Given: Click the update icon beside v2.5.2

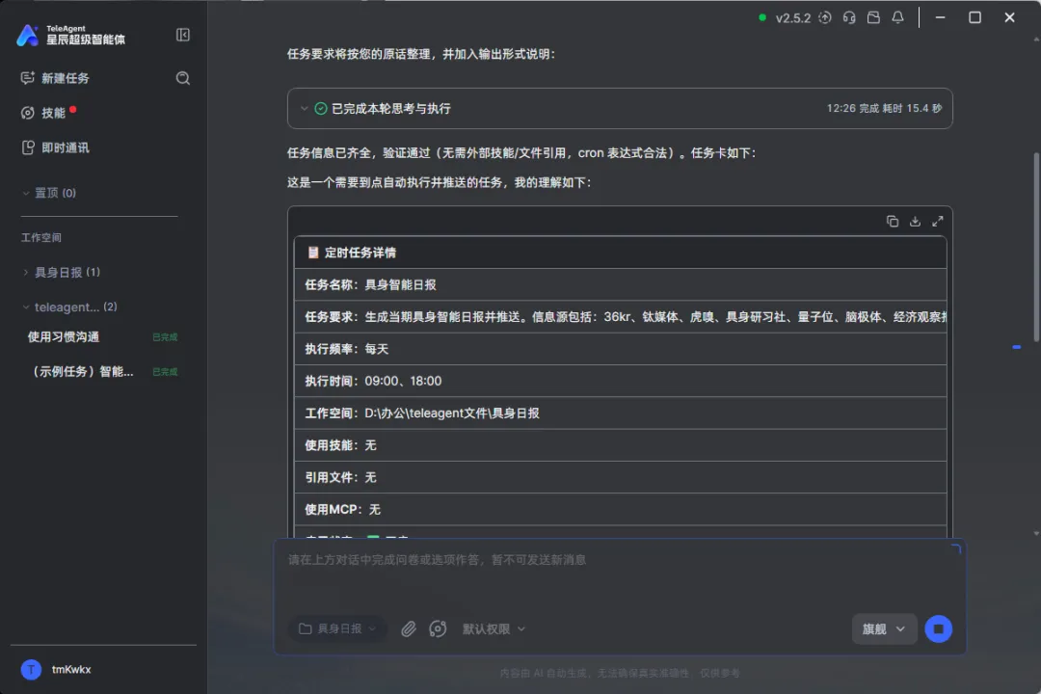Looking at the screenshot, I should [824, 18].
